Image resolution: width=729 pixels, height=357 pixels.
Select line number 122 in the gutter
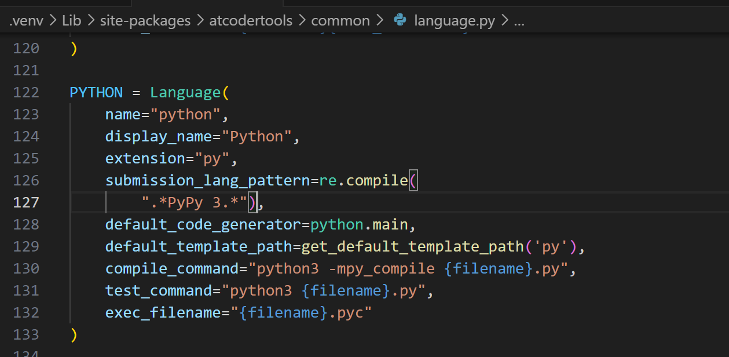[26, 92]
